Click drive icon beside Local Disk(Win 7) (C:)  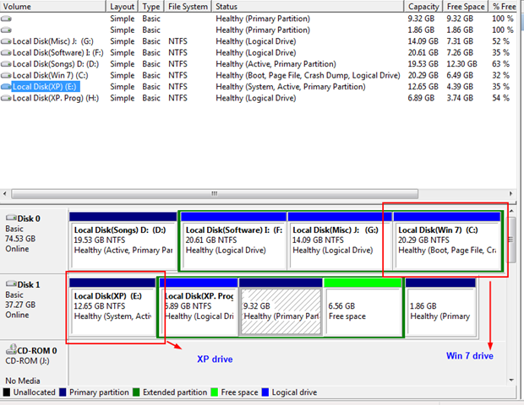pyautogui.click(x=6, y=75)
